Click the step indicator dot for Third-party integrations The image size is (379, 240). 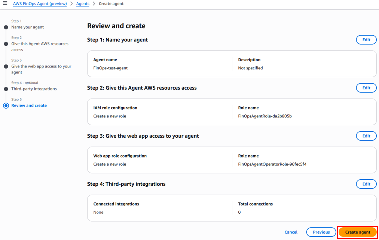(x=6, y=89)
